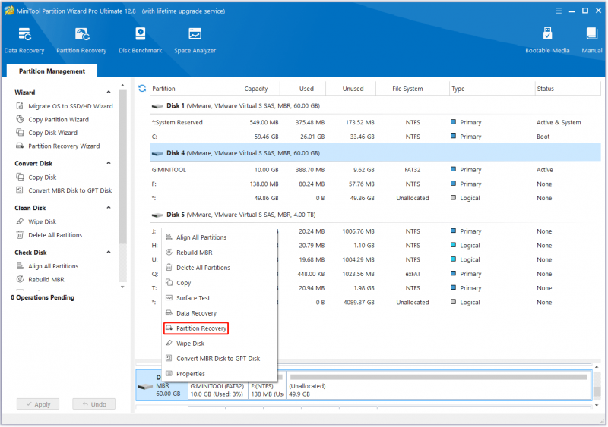Select the 49.86 GB unallocated row
The height and width of the screenshot is (427, 608).
point(375,198)
